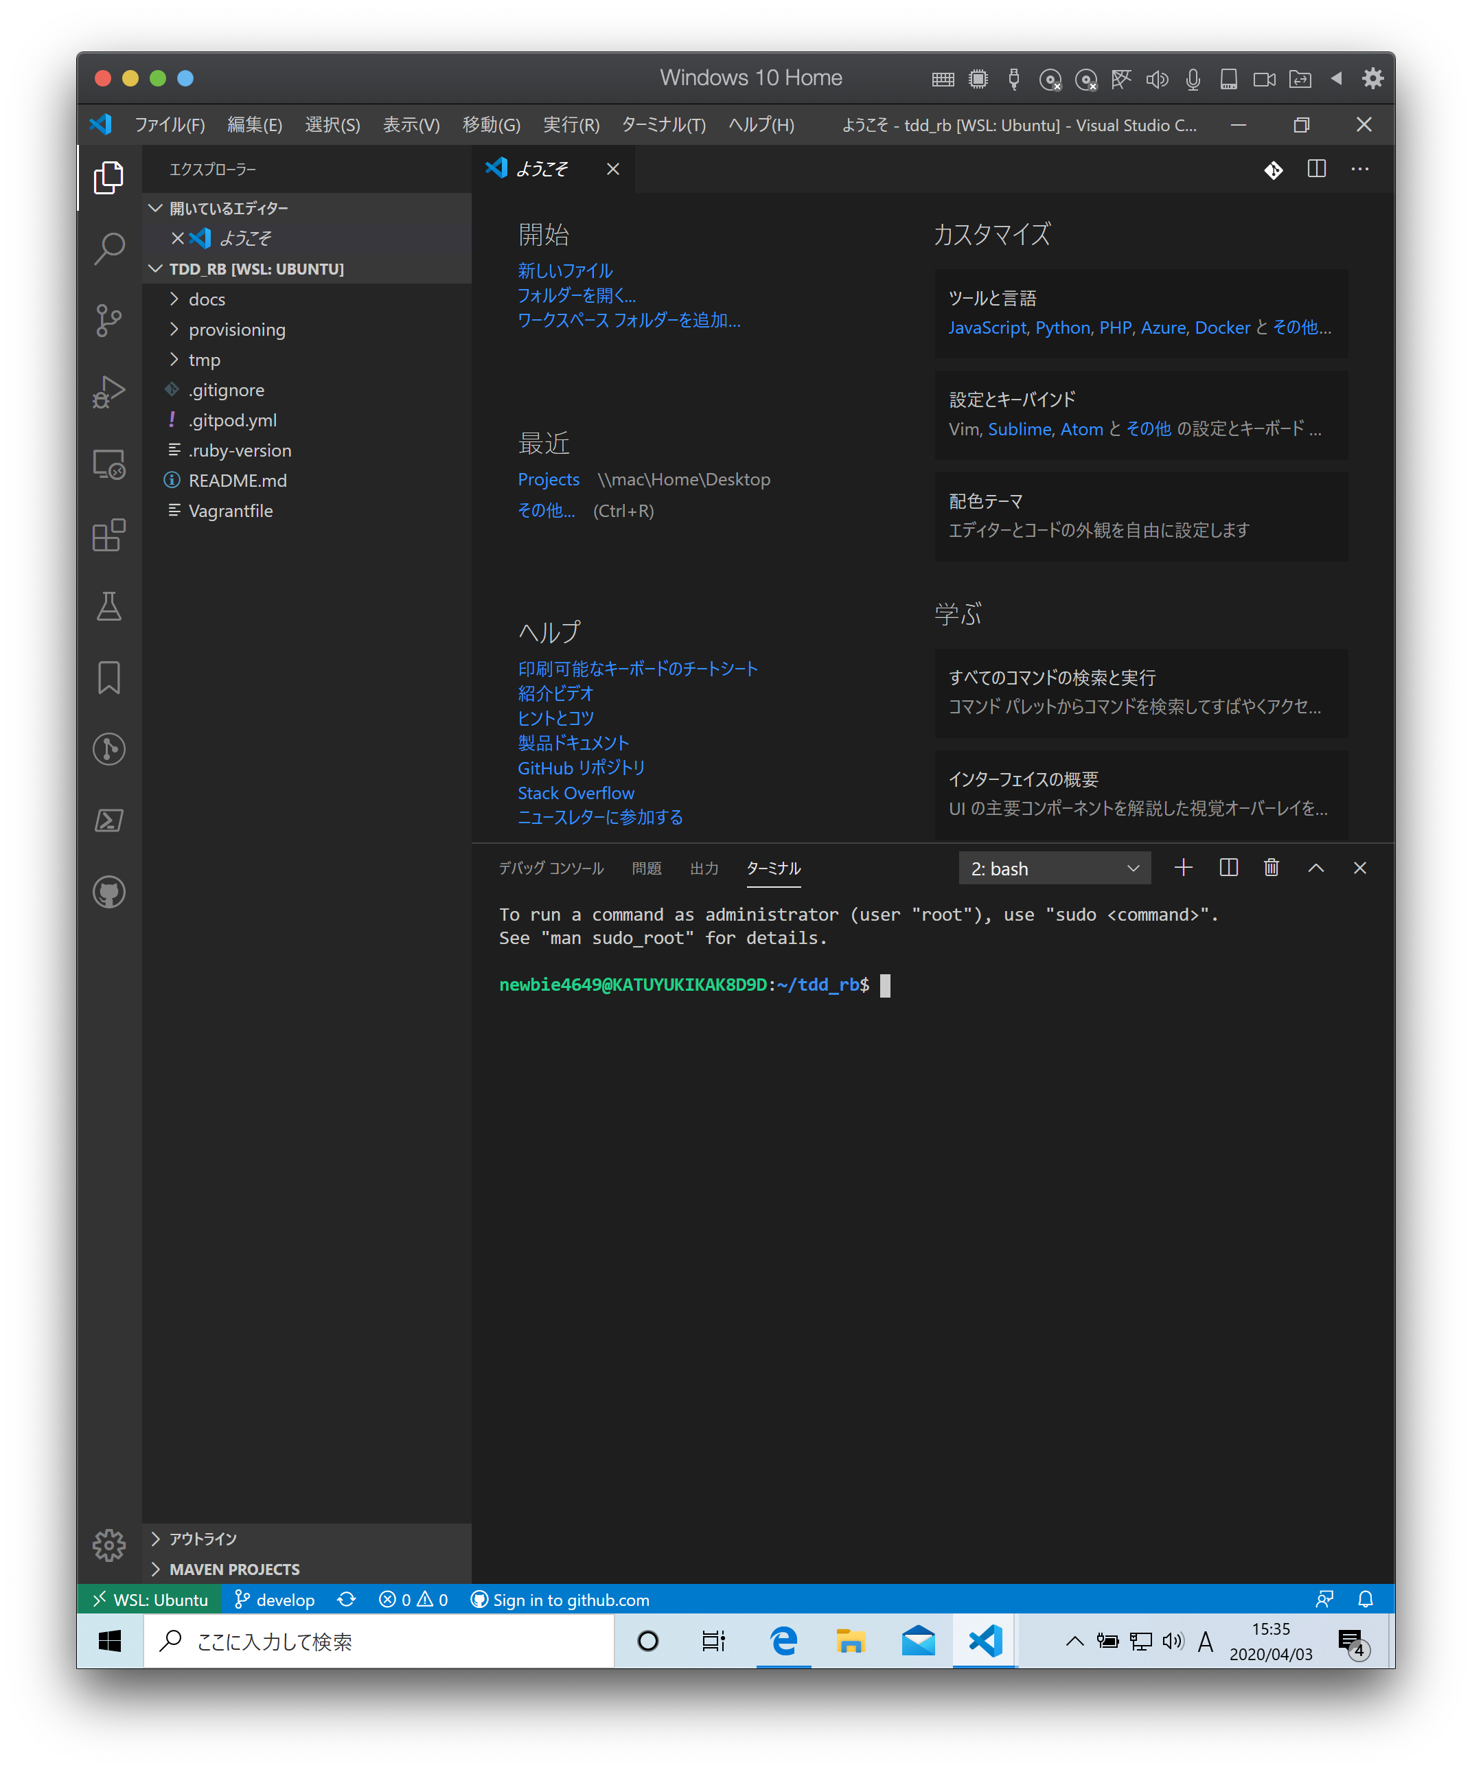Screen dimensions: 1472x1770
Task: Open the Bookmarks view icon
Action: pos(108,678)
